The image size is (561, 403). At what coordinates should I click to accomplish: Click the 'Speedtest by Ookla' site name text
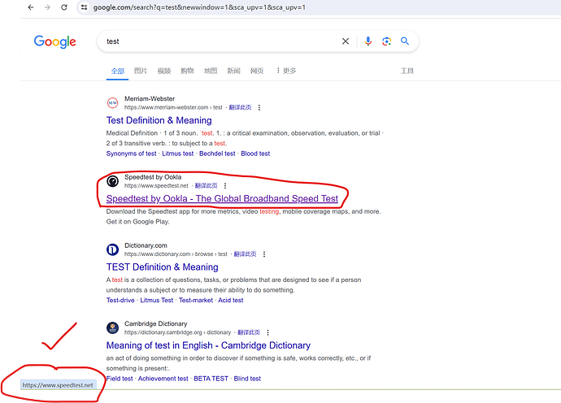153,177
